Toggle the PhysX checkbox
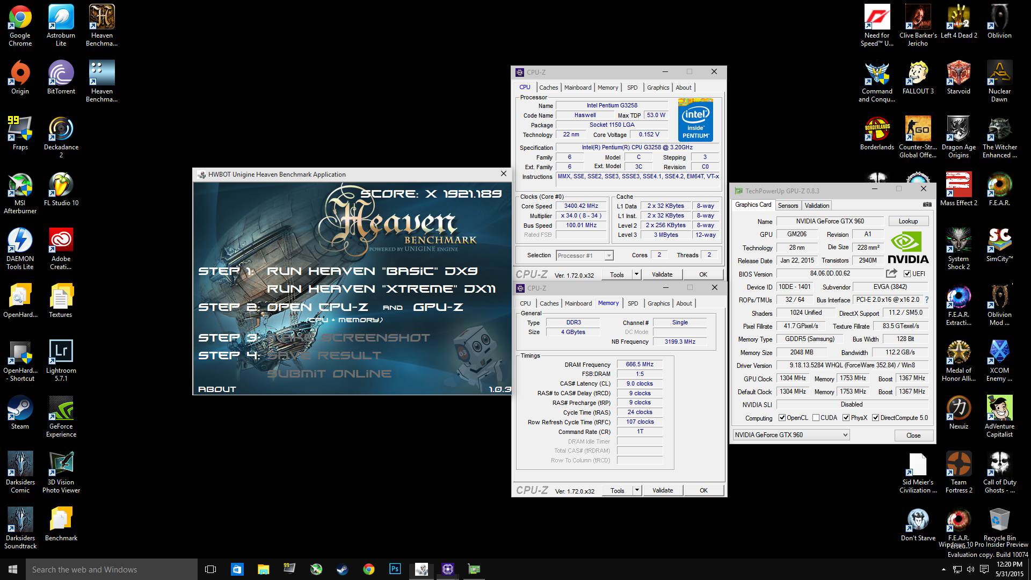This screenshot has height=580, width=1031. 846,418
